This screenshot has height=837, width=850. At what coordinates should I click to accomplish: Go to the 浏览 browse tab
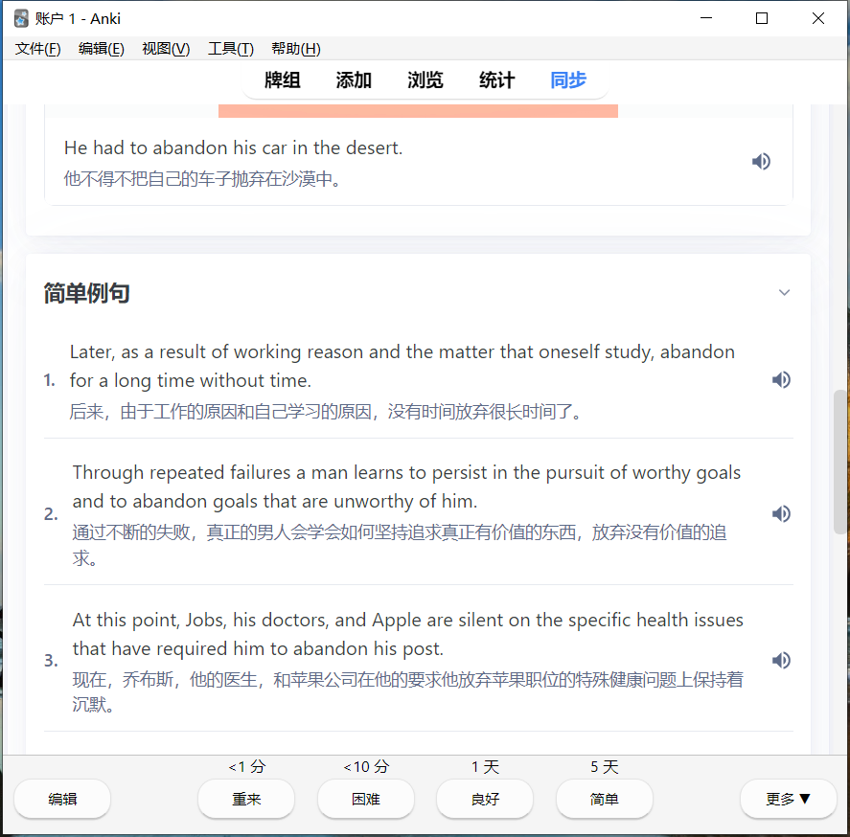coord(425,80)
